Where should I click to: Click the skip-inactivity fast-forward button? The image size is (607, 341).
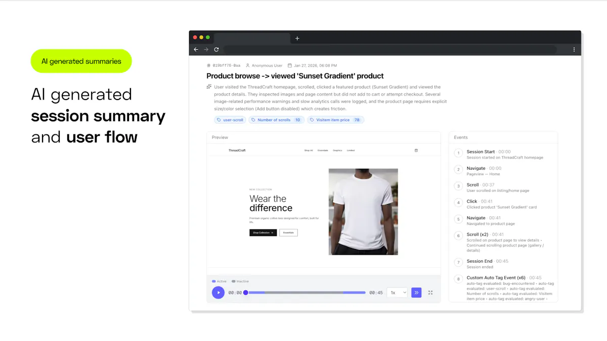(416, 293)
